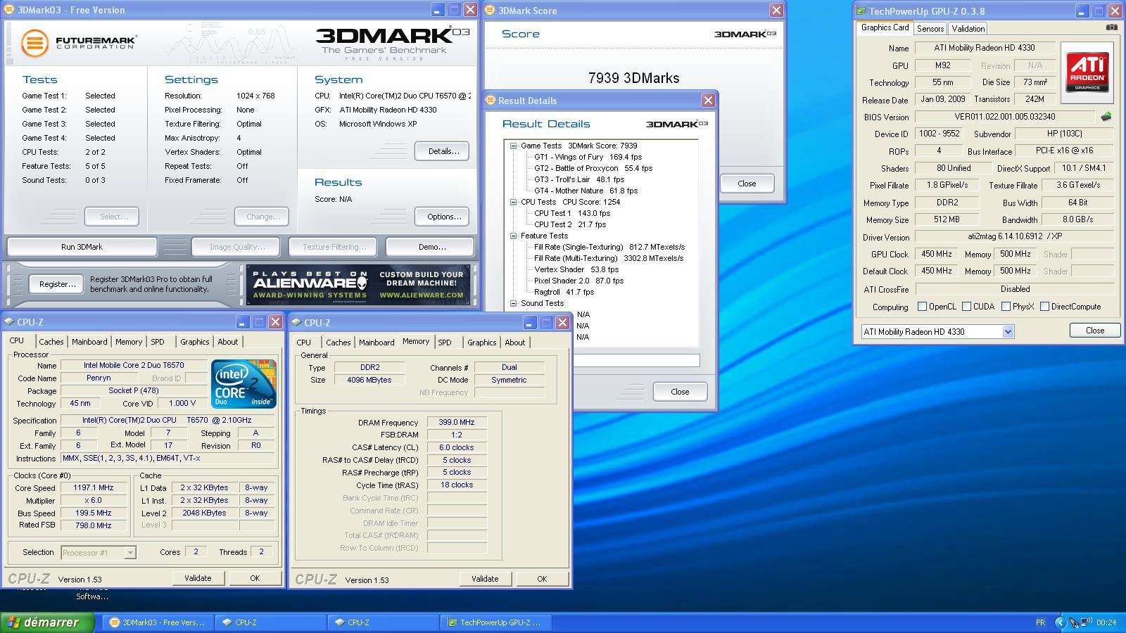Click Close button in 3DMark Score window
Screen dimensions: 1126x633
coord(747,184)
